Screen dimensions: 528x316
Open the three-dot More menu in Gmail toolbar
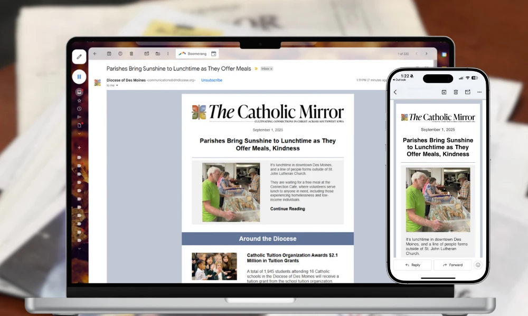(x=168, y=54)
